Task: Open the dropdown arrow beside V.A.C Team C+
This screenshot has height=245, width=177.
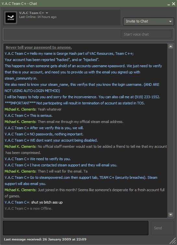Action: coord(47,13)
